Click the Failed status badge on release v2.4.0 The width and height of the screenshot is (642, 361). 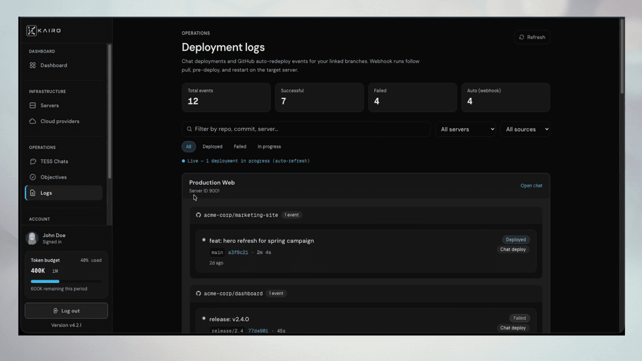coord(520,318)
